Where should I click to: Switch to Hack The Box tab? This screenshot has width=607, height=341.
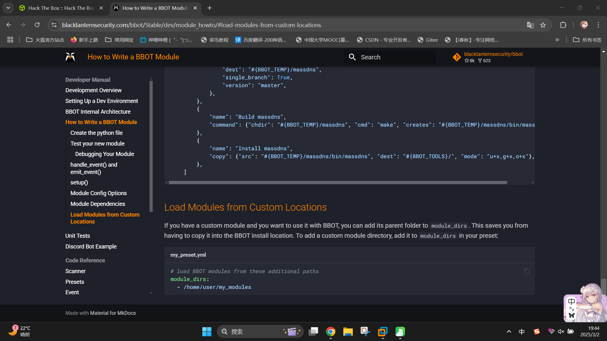pyautogui.click(x=57, y=8)
